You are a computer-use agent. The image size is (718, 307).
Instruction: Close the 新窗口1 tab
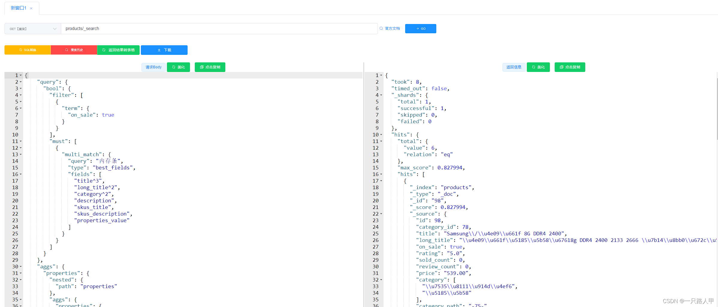coord(31,8)
